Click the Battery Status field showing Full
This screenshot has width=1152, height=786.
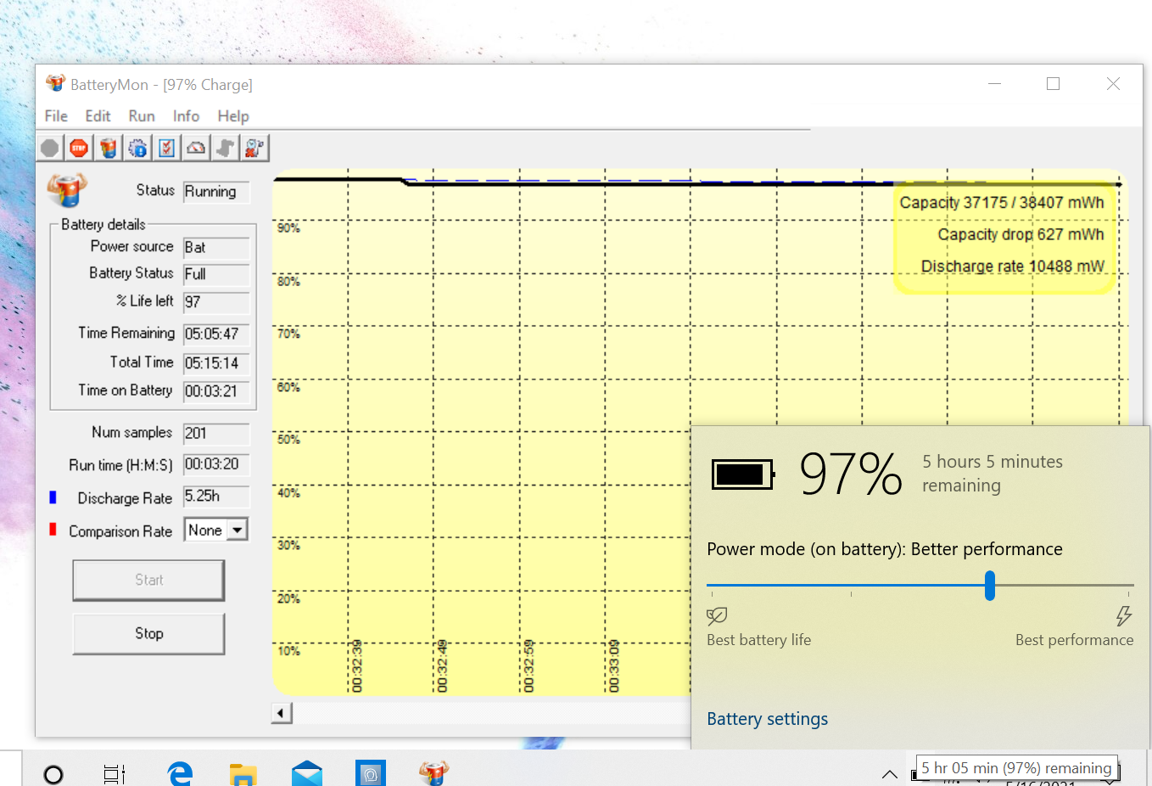pos(216,274)
